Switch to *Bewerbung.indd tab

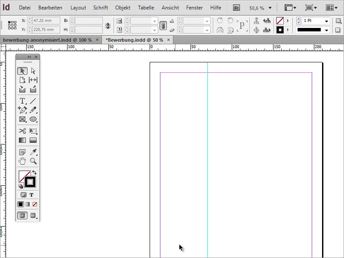[x=134, y=40]
